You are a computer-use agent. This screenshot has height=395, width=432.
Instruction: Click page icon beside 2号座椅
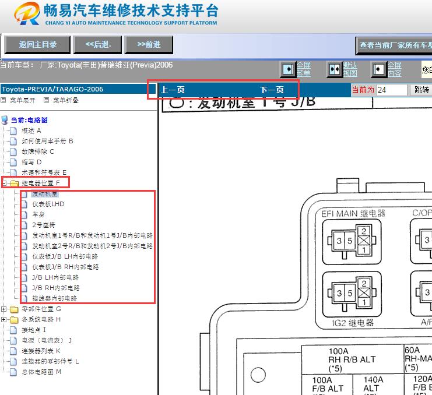[24, 225]
